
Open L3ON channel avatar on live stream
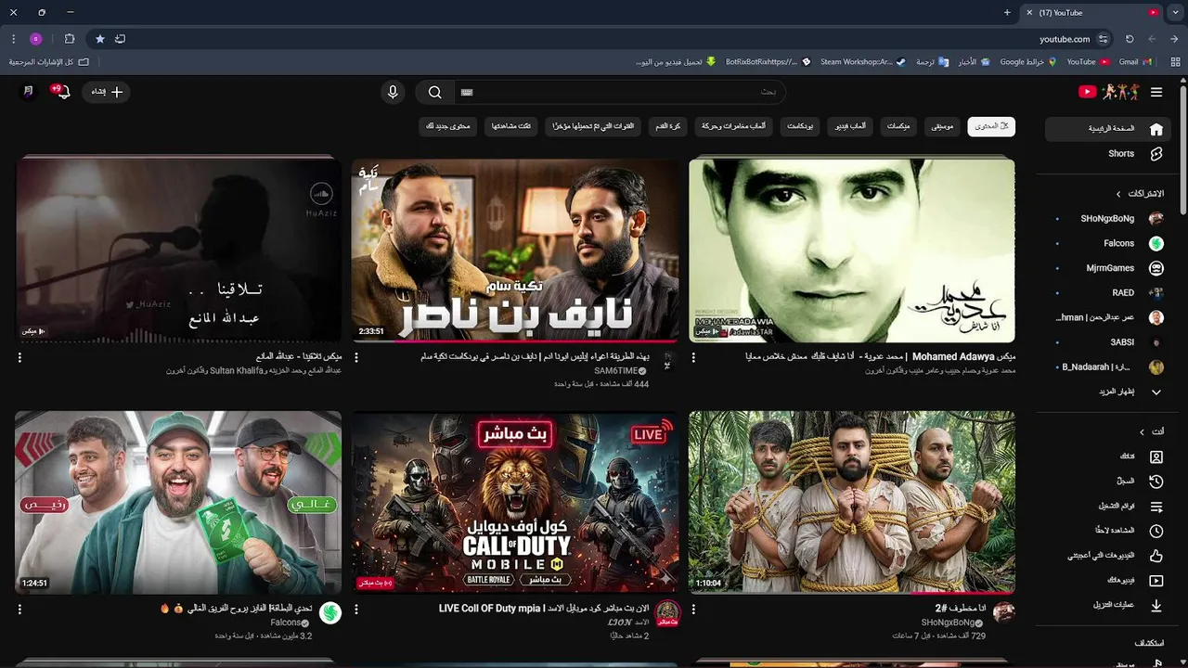point(667,612)
